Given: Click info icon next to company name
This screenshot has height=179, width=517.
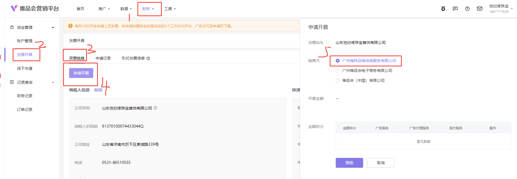Looking at the screenshot, I should click(x=156, y=108).
